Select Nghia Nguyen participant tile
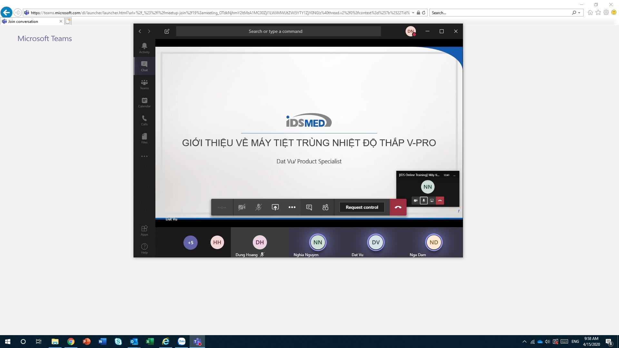Viewport: 619px width, 348px height. [318, 242]
